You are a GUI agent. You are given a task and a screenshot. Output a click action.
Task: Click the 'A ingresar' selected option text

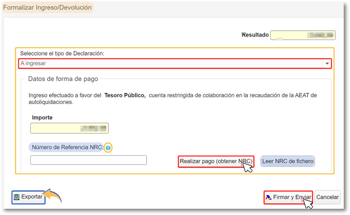coord(33,63)
